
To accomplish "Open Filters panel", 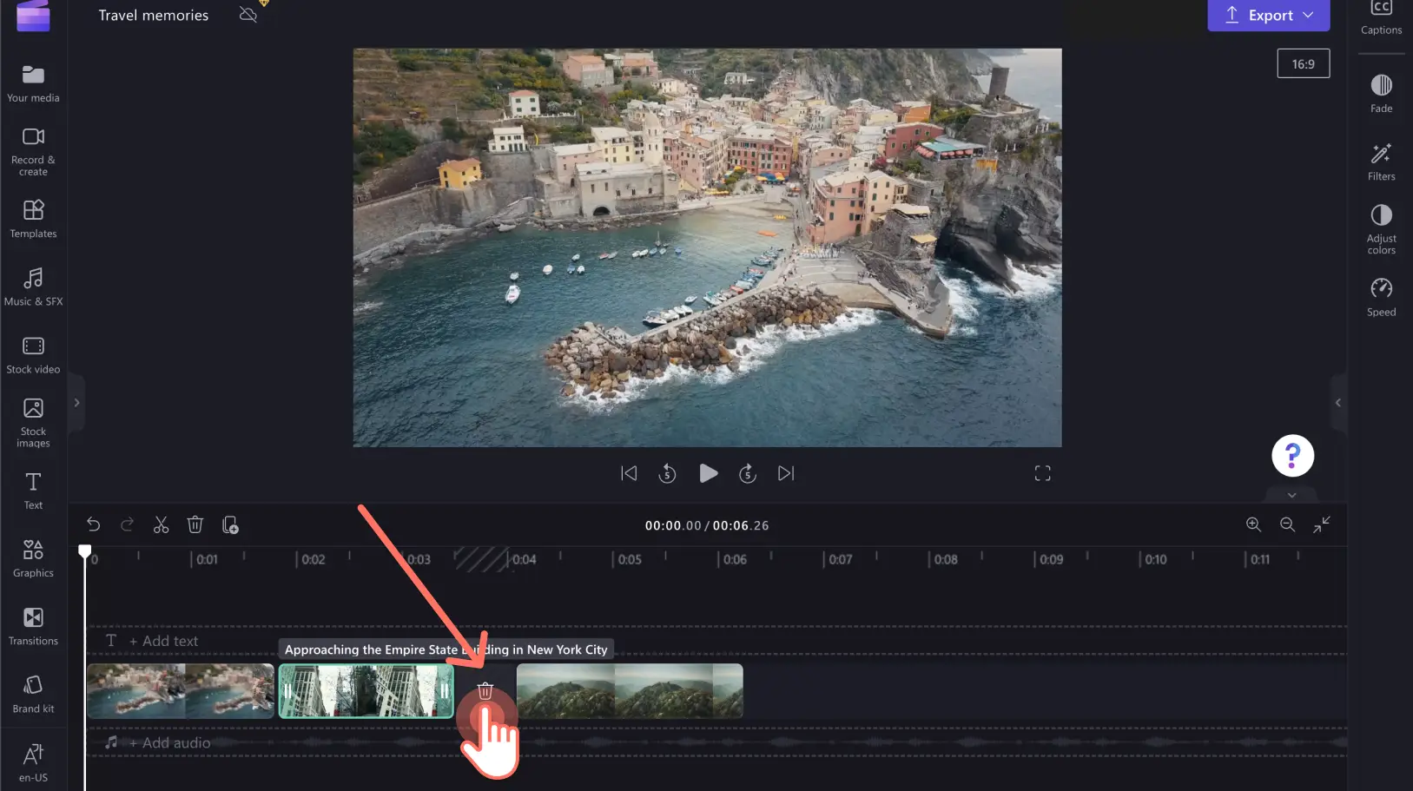I will (1381, 161).
